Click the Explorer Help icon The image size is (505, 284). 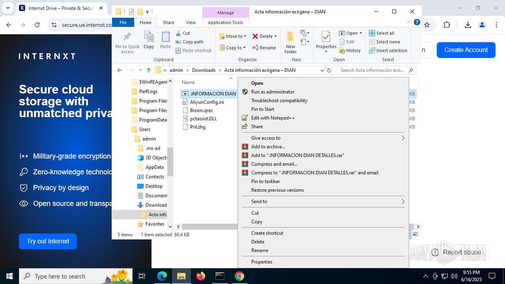[417, 22]
